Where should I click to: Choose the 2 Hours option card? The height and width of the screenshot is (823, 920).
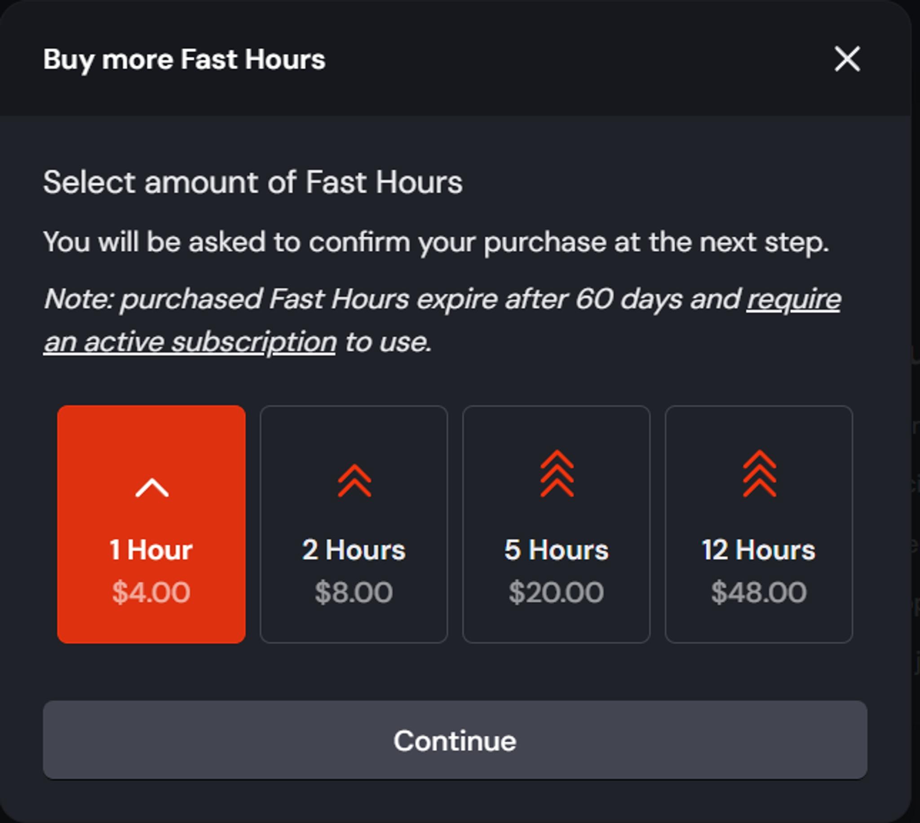tap(354, 524)
